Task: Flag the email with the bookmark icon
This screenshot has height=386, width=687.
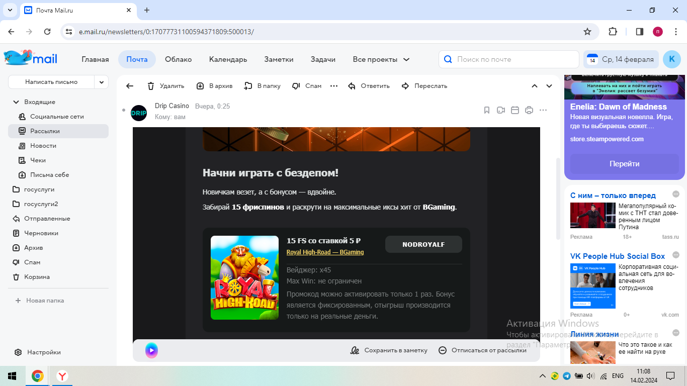Action: pyautogui.click(x=487, y=110)
